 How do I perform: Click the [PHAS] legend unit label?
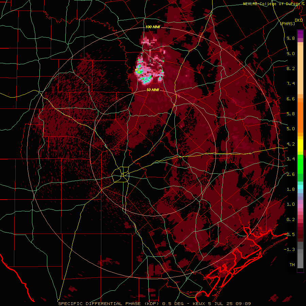[287, 23]
